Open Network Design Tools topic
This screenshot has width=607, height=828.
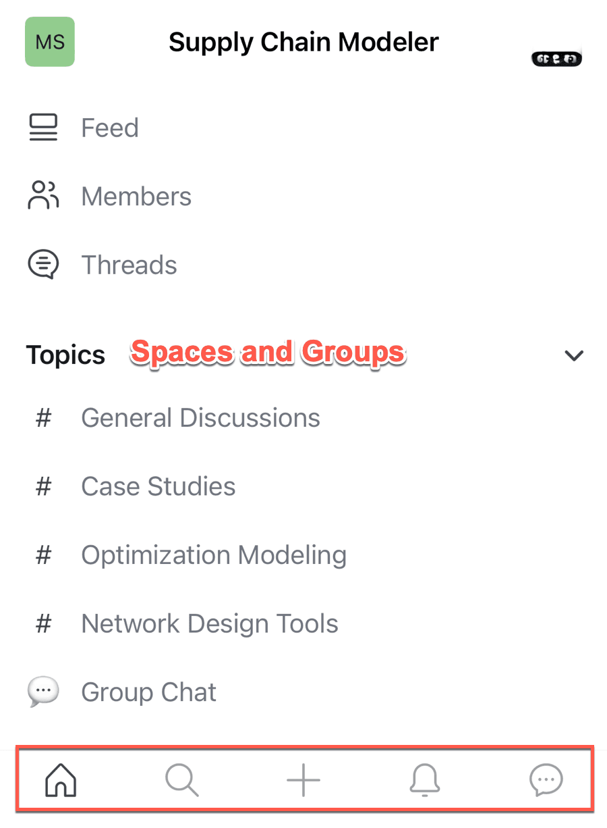point(210,623)
